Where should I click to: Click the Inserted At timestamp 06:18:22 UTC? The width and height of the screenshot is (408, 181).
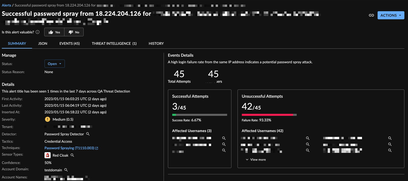75,112
